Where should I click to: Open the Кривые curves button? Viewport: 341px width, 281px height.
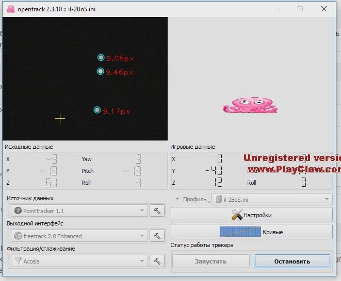[252, 232]
